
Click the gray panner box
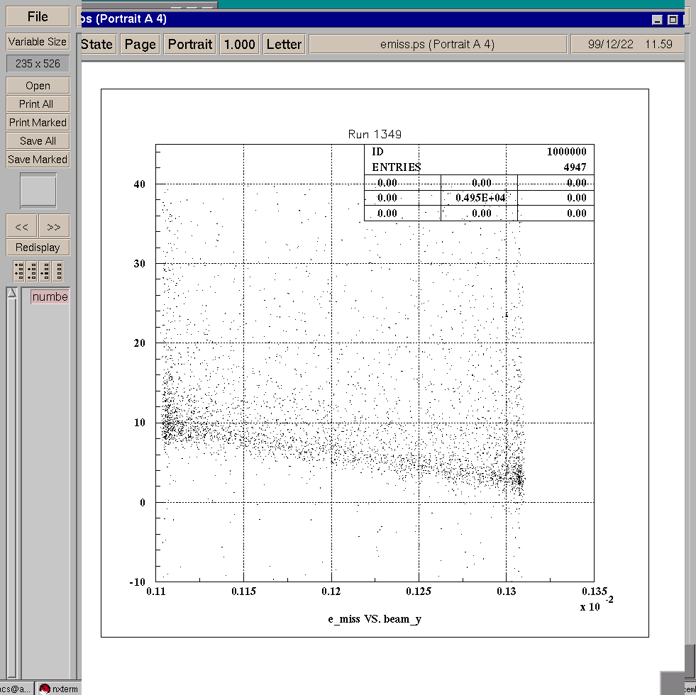click(x=38, y=191)
